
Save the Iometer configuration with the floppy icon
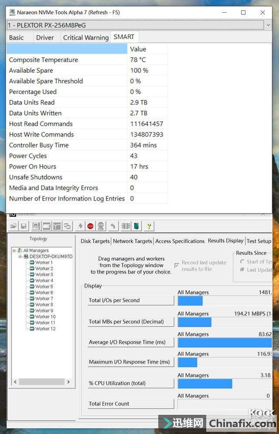click(24, 226)
